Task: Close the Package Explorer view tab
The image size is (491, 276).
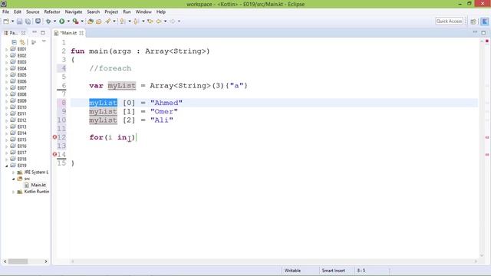Action: [x=24, y=33]
